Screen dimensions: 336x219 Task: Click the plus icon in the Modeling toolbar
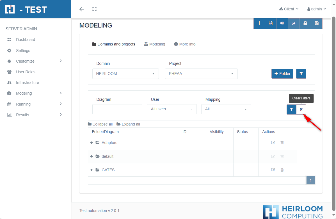click(259, 23)
